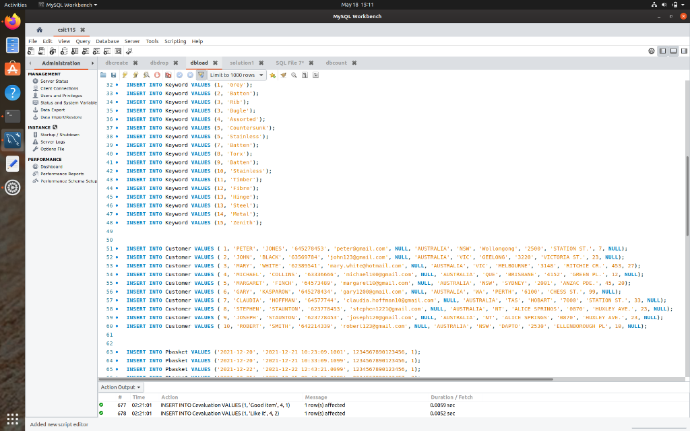Viewport: 690px width, 431px height.
Task: Open Server Status in Management section
Action: point(54,81)
